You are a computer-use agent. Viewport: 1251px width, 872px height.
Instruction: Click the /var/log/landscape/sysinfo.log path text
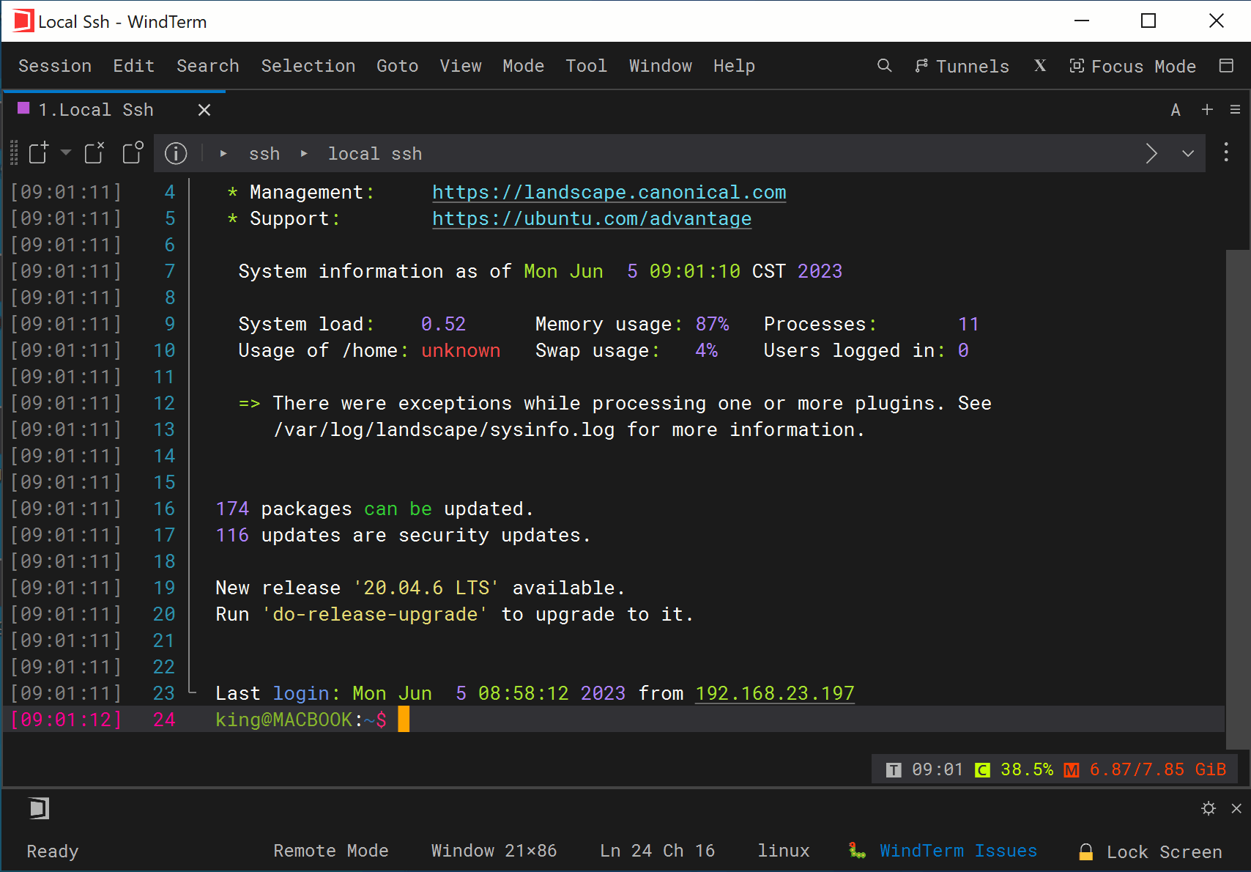click(x=444, y=429)
